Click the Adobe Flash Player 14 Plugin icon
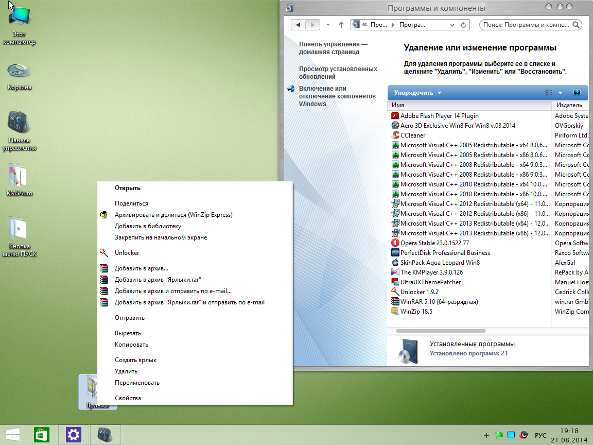Viewport: 593px width, 445px height. [395, 116]
